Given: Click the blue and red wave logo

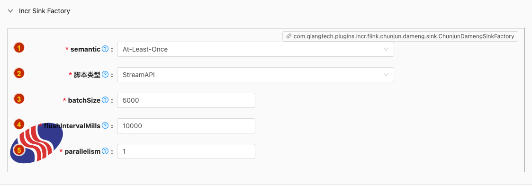Looking at the screenshot, I should tap(36, 143).
